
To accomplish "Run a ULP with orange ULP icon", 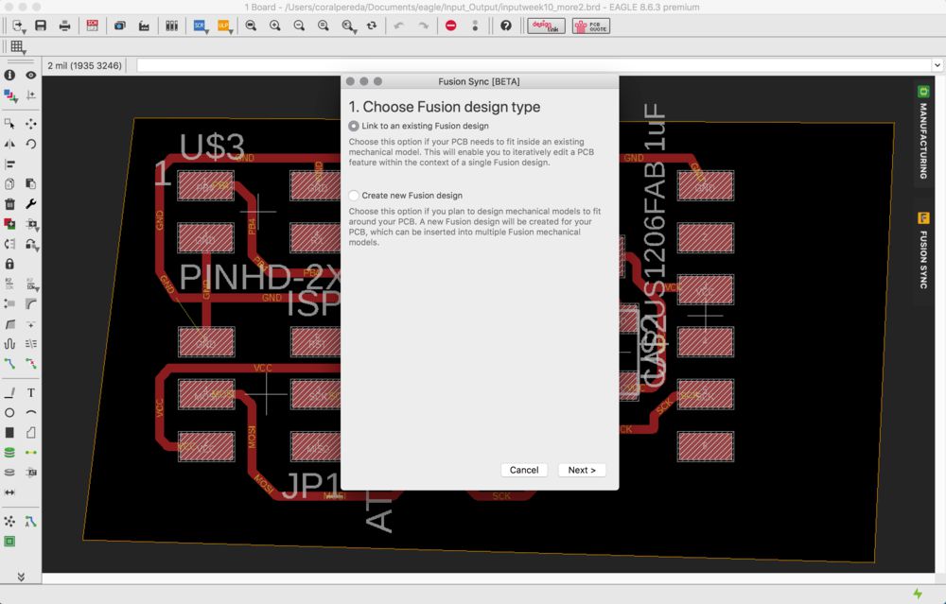I will pyautogui.click(x=224, y=26).
